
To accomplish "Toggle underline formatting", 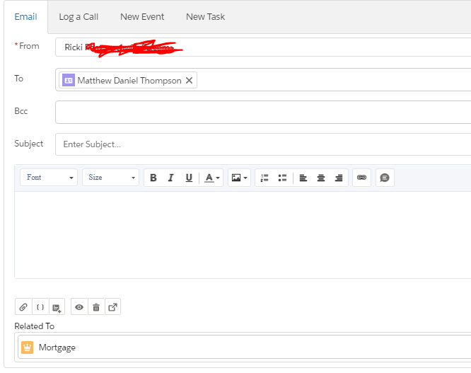I will pos(189,178).
